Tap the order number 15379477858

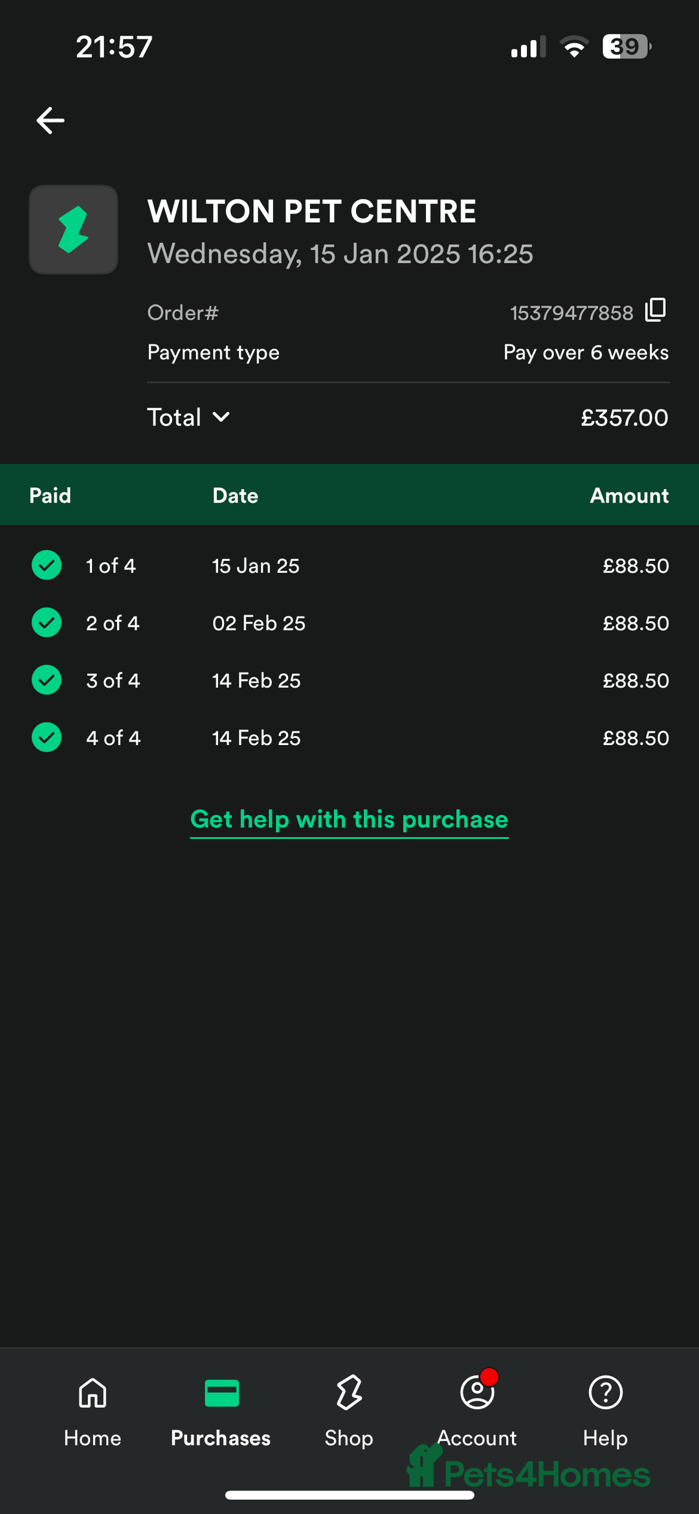[571, 313]
